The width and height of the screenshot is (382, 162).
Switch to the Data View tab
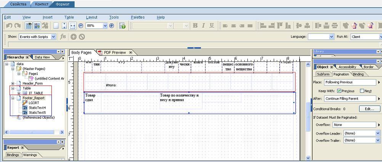coord(42,57)
